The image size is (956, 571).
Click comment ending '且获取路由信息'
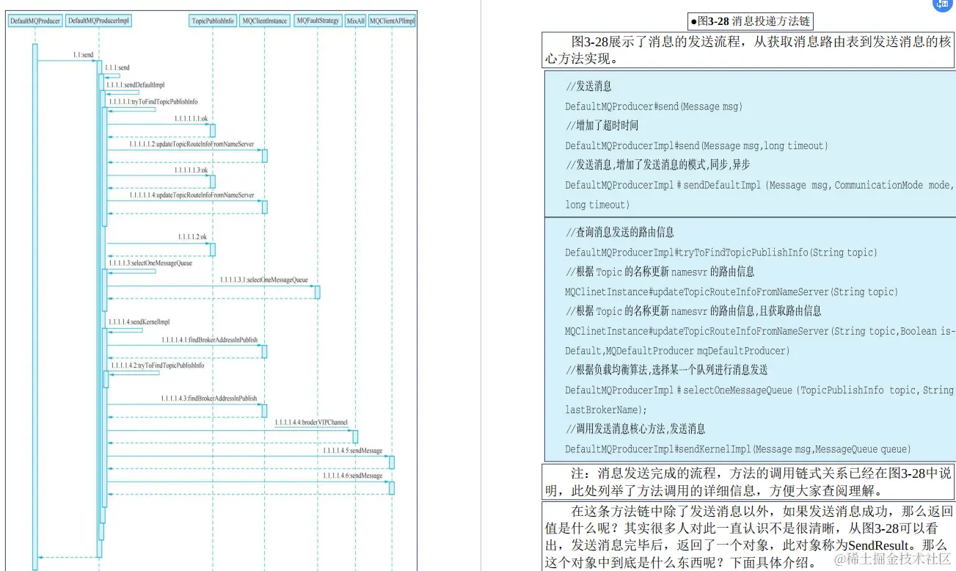point(693,311)
